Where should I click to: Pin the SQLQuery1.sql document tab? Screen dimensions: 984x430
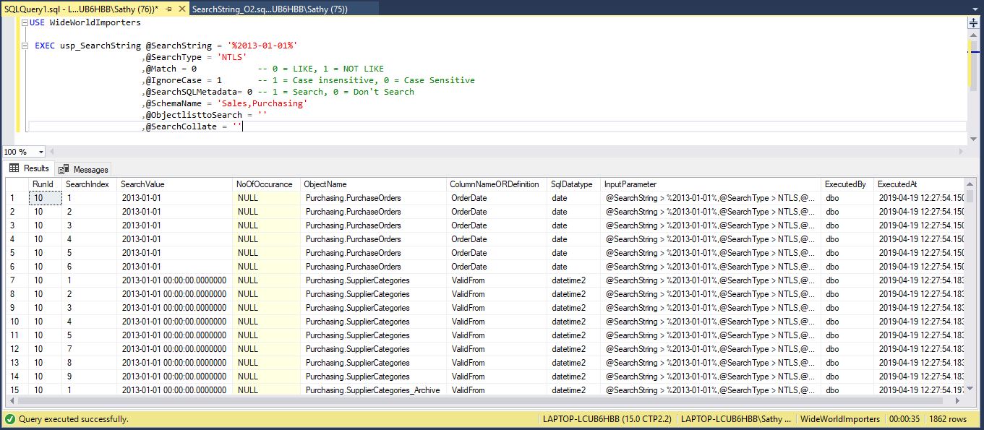(170, 9)
